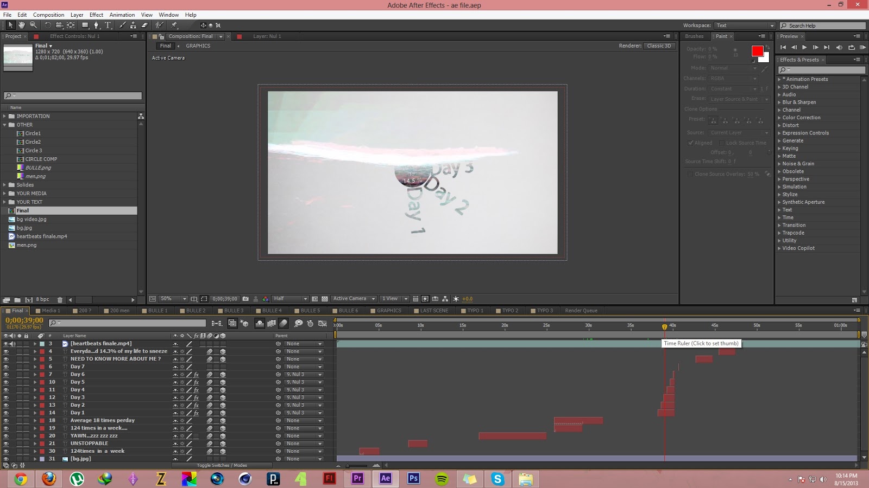Select the Pen tool

pyautogui.click(x=97, y=25)
